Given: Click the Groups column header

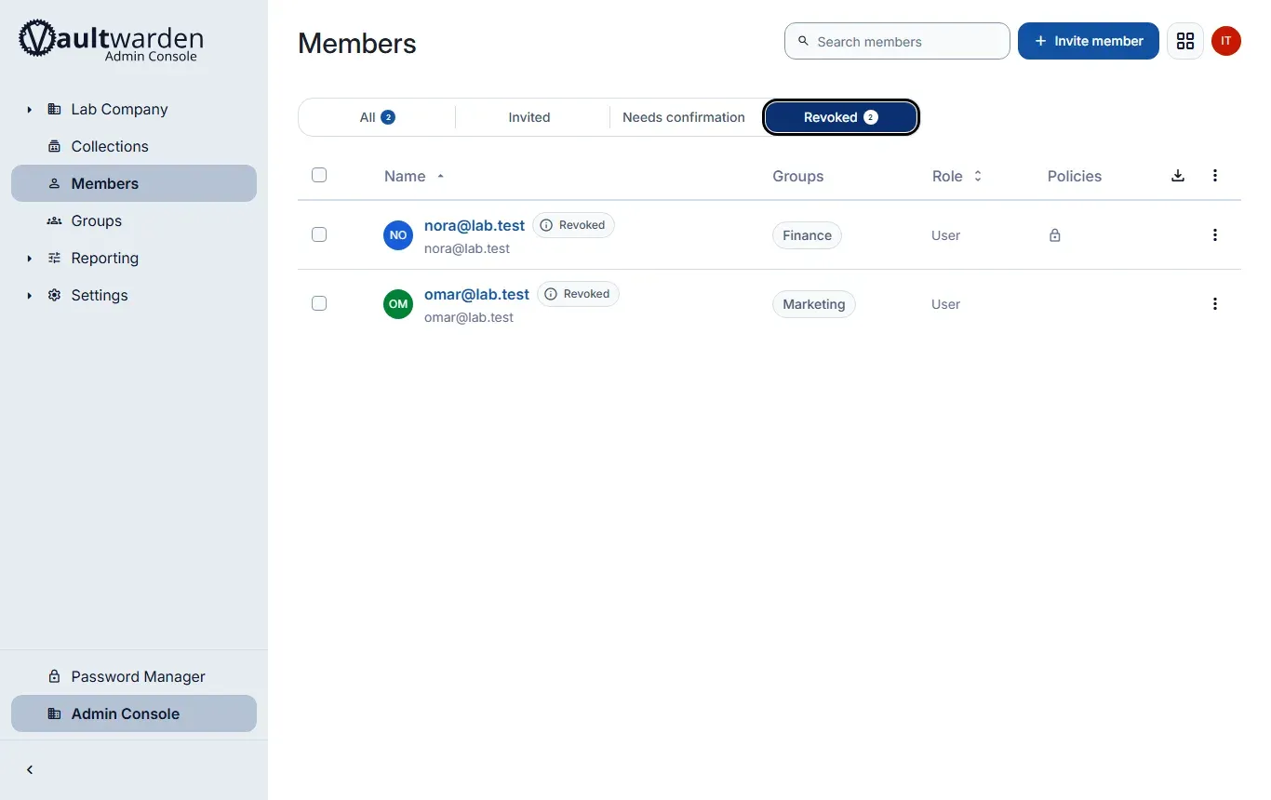Looking at the screenshot, I should 798,176.
